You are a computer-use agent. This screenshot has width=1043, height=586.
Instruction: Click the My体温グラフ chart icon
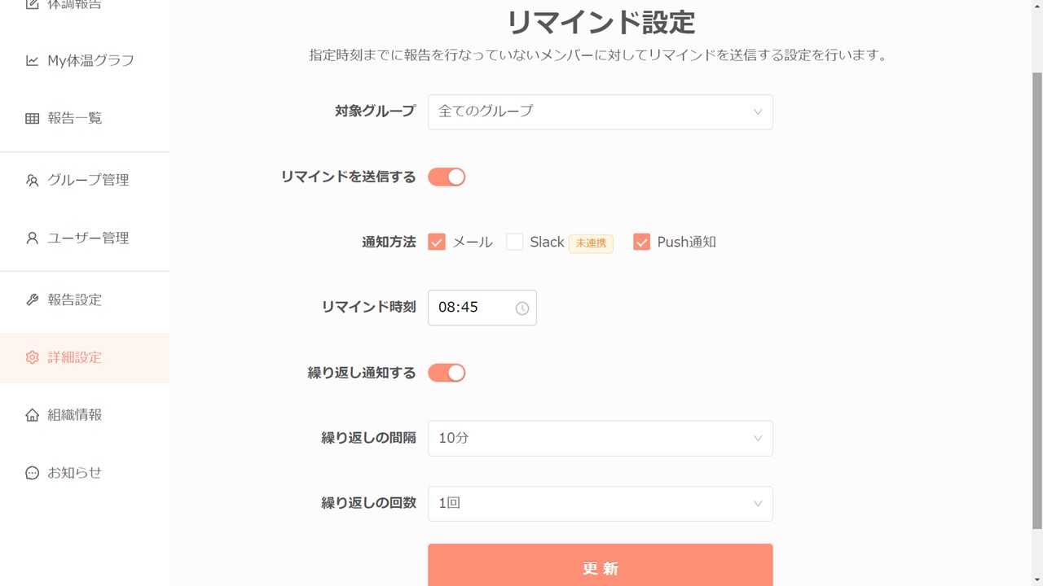tap(32, 61)
